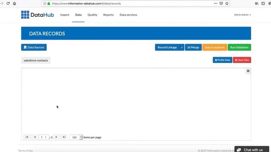Open the Terms of Use link
Image resolution: width=271 pixels, height=152 pixels.
(x=25, y=151)
